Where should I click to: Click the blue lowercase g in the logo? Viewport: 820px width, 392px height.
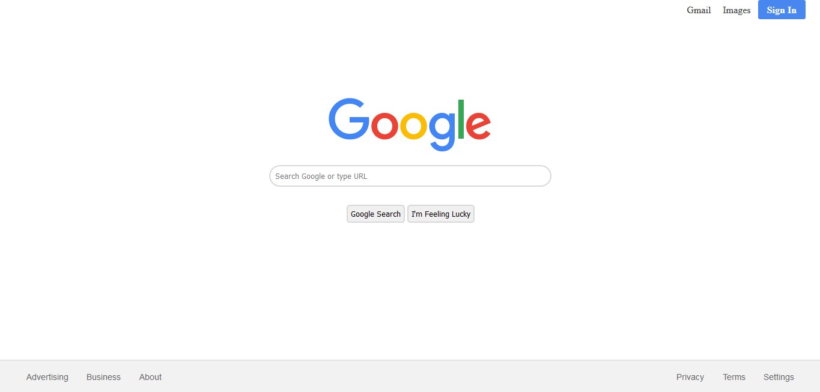tap(442, 131)
